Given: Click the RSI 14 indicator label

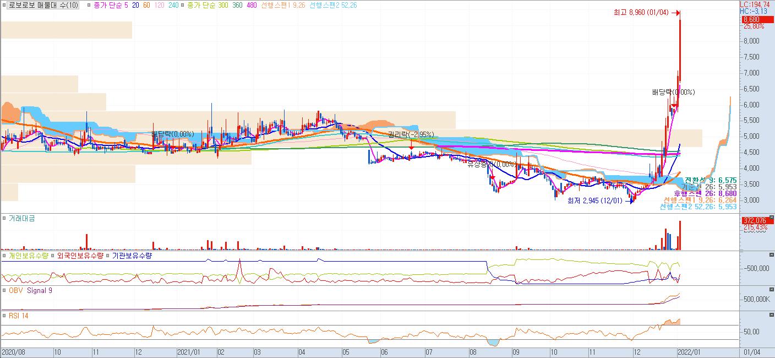Looking at the screenshot, I should coord(18,316).
